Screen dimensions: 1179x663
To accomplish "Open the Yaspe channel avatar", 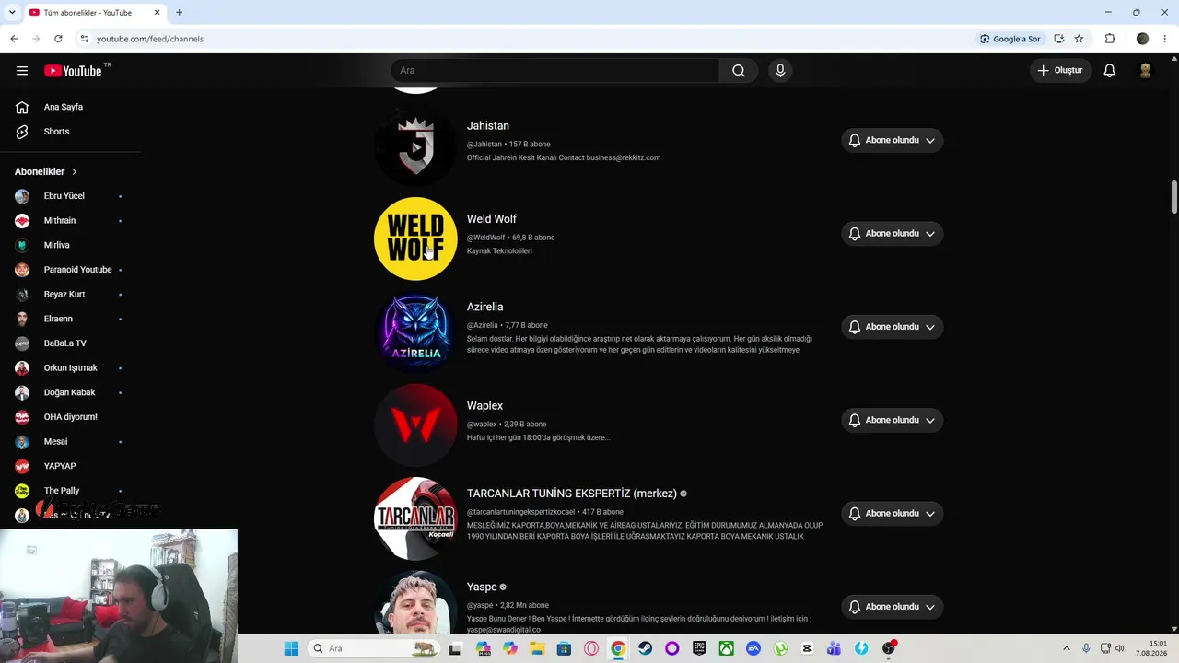I will pyautogui.click(x=415, y=603).
